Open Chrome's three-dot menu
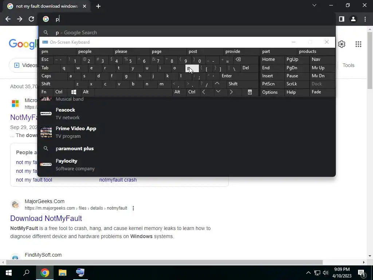Image resolution: width=373 pixels, height=280 pixels. (x=365, y=19)
